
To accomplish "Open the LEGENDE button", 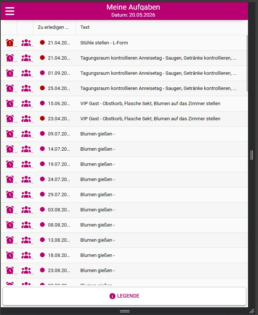I will (x=124, y=296).
